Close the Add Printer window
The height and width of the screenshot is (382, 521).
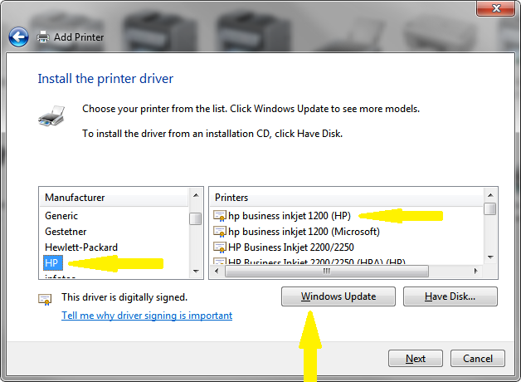496,8
